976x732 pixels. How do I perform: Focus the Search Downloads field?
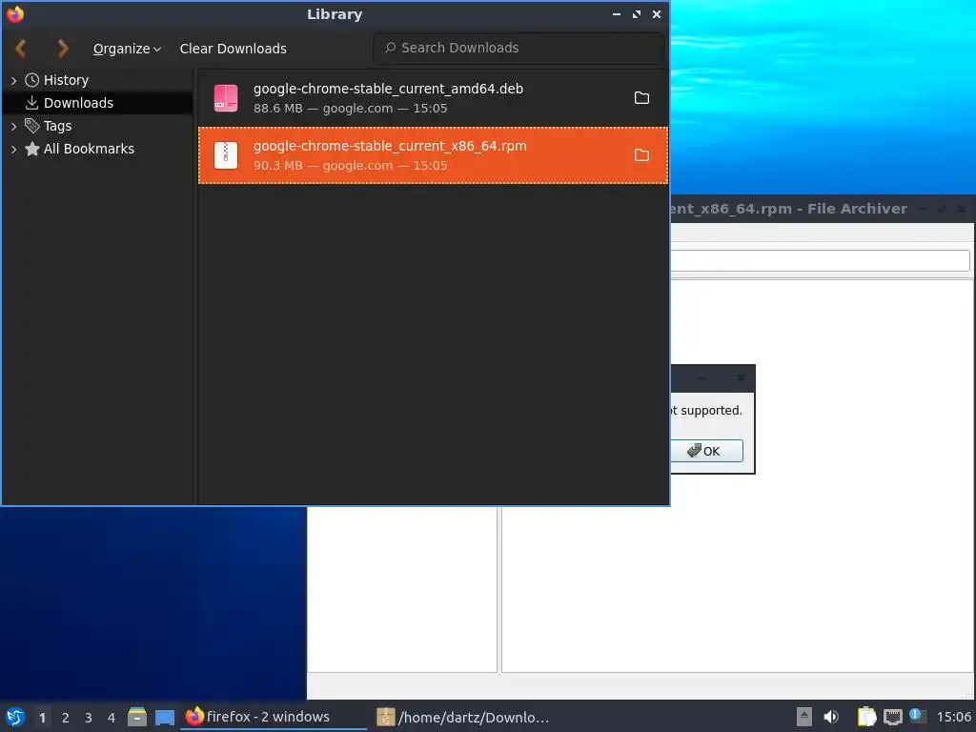(x=518, y=48)
